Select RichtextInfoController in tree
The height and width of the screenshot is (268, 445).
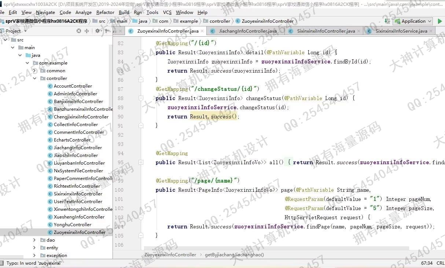tap(77, 186)
